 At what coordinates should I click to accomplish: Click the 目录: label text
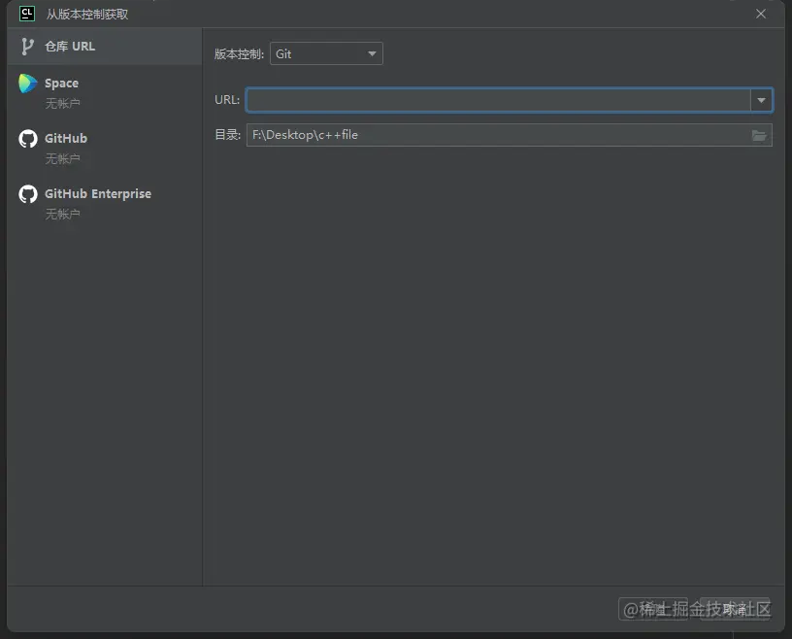click(228, 135)
